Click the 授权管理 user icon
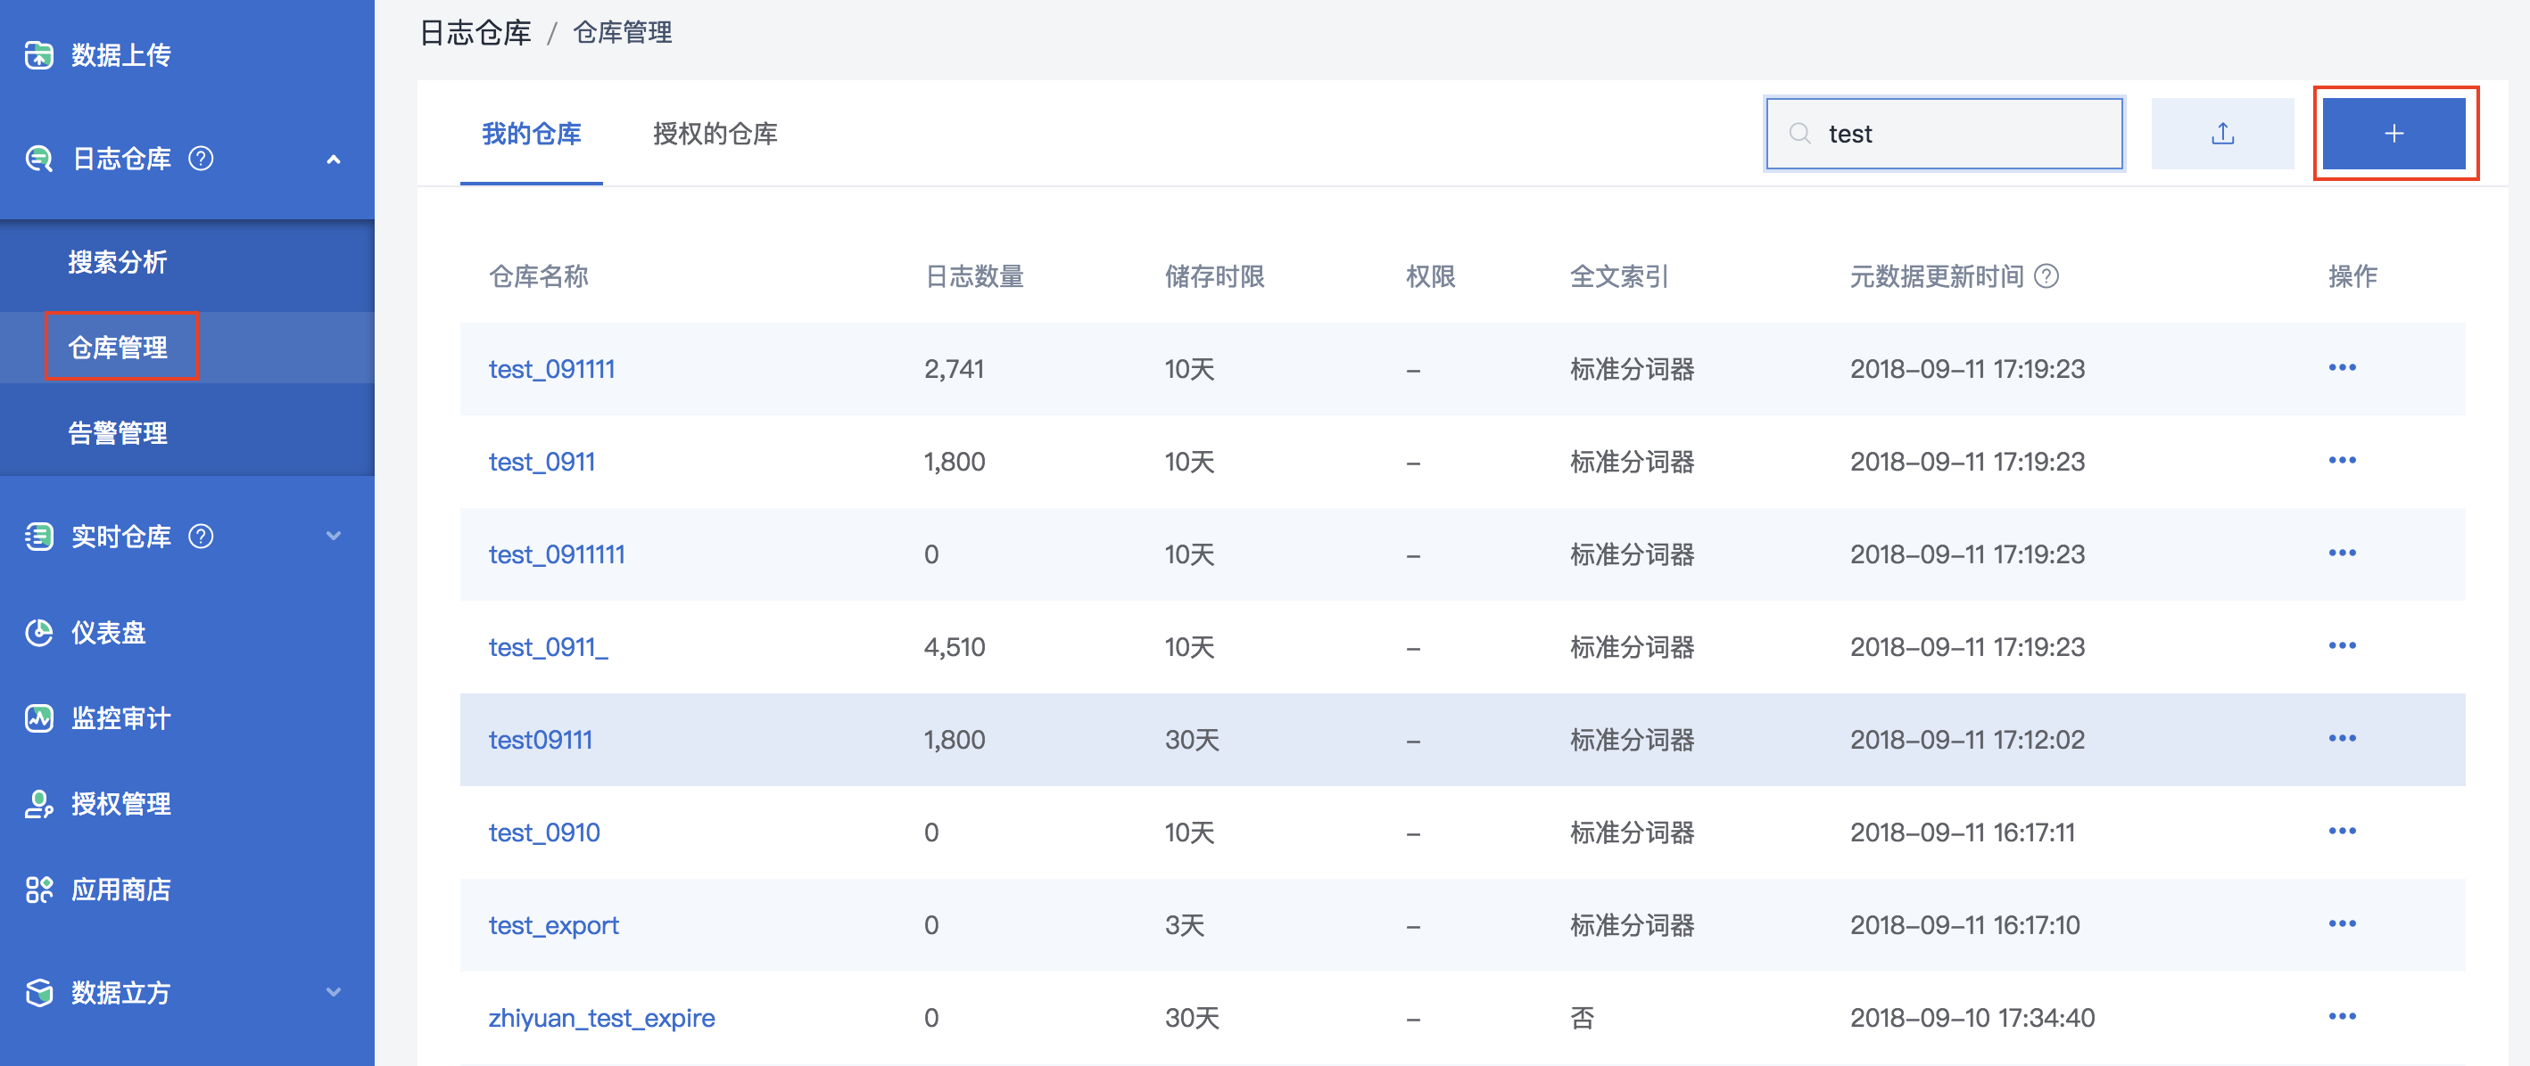2530x1066 pixels. [38, 804]
